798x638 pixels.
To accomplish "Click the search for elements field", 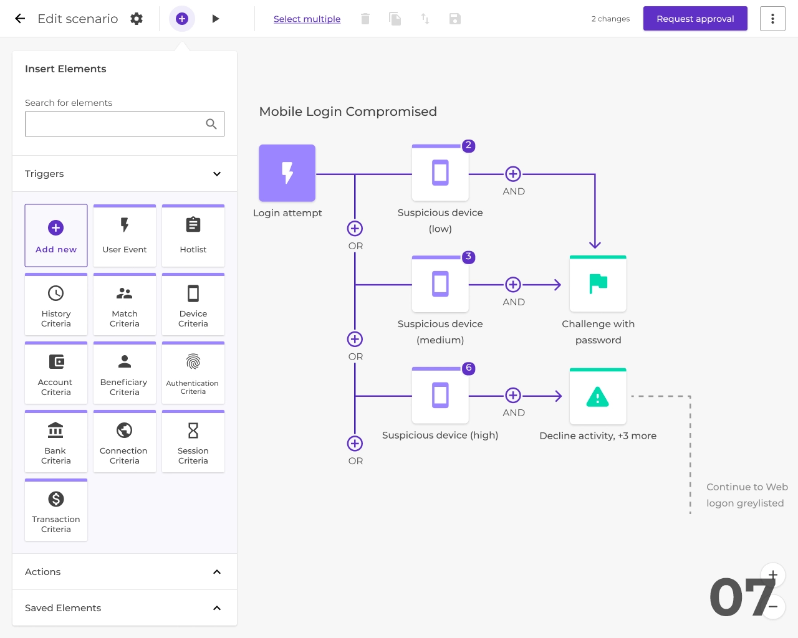I will coord(125,124).
